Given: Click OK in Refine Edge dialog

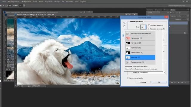Looking at the screenshot, I should (159, 82).
